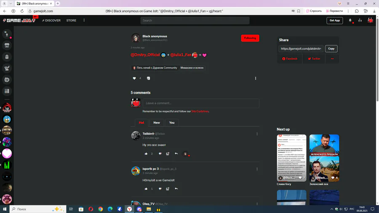This screenshot has height=213, width=379.
Task: Reply to isporik pc 3's comment
Action: point(176,189)
